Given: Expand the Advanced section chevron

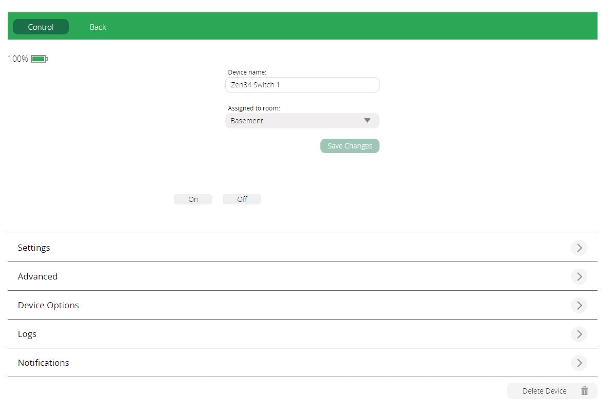Looking at the screenshot, I should 579,276.
